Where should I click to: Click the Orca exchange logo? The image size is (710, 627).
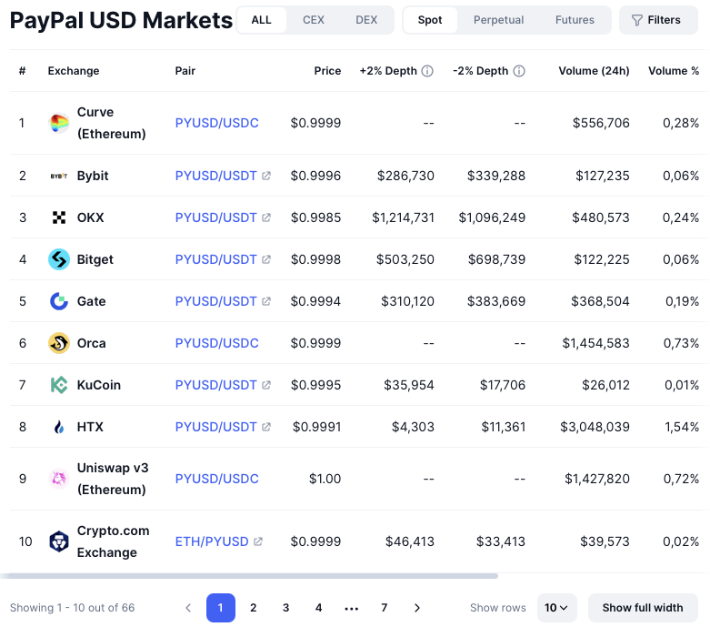pyautogui.click(x=59, y=343)
